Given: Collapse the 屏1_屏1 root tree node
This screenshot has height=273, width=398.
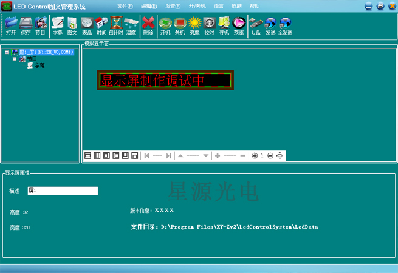Looking at the screenshot, I should [7, 53].
